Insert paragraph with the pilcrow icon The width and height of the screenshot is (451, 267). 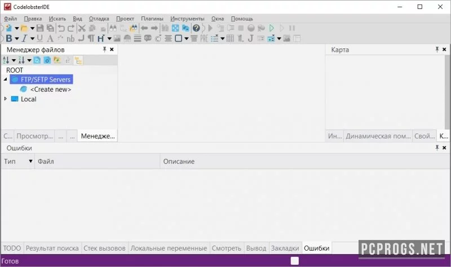91,38
